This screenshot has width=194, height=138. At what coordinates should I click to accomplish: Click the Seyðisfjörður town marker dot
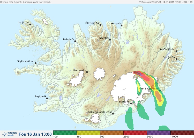click(x=176, y=51)
